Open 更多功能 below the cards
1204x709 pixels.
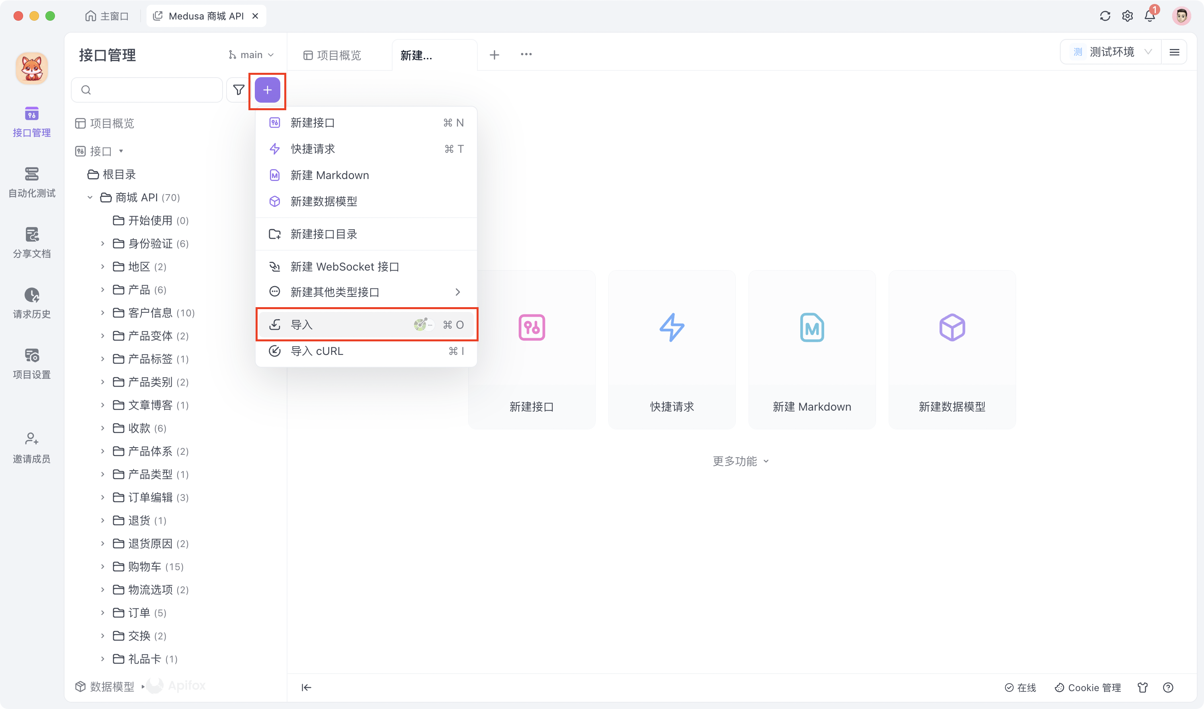tap(741, 461)
